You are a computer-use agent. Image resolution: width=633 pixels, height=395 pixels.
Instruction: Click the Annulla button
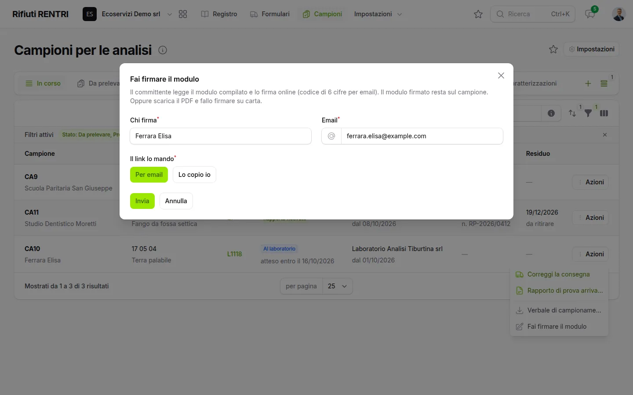[176, 201]
